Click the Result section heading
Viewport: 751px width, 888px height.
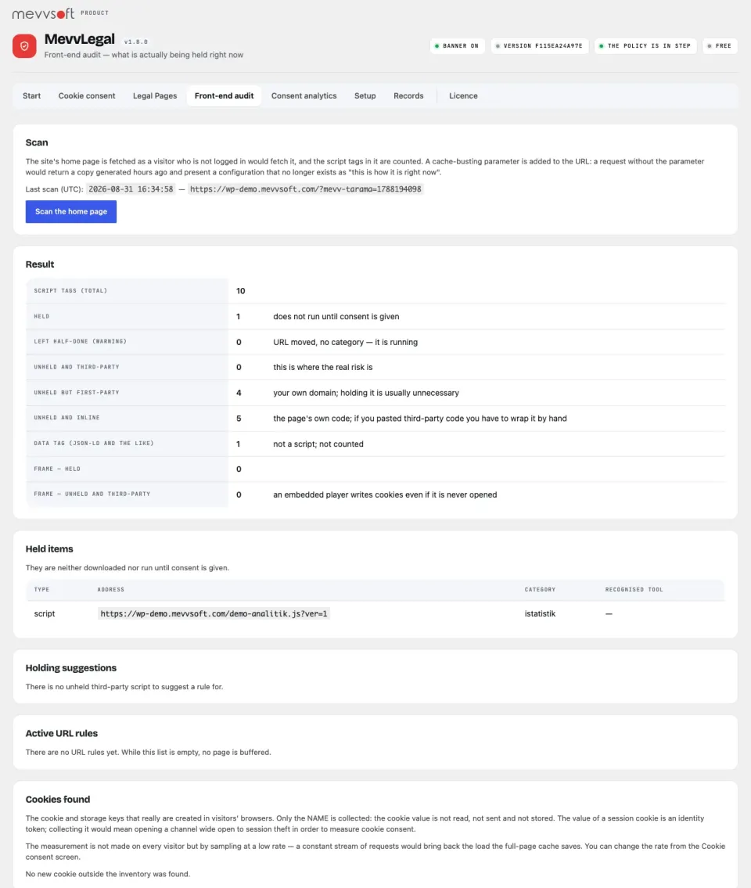tap(40, 264)
